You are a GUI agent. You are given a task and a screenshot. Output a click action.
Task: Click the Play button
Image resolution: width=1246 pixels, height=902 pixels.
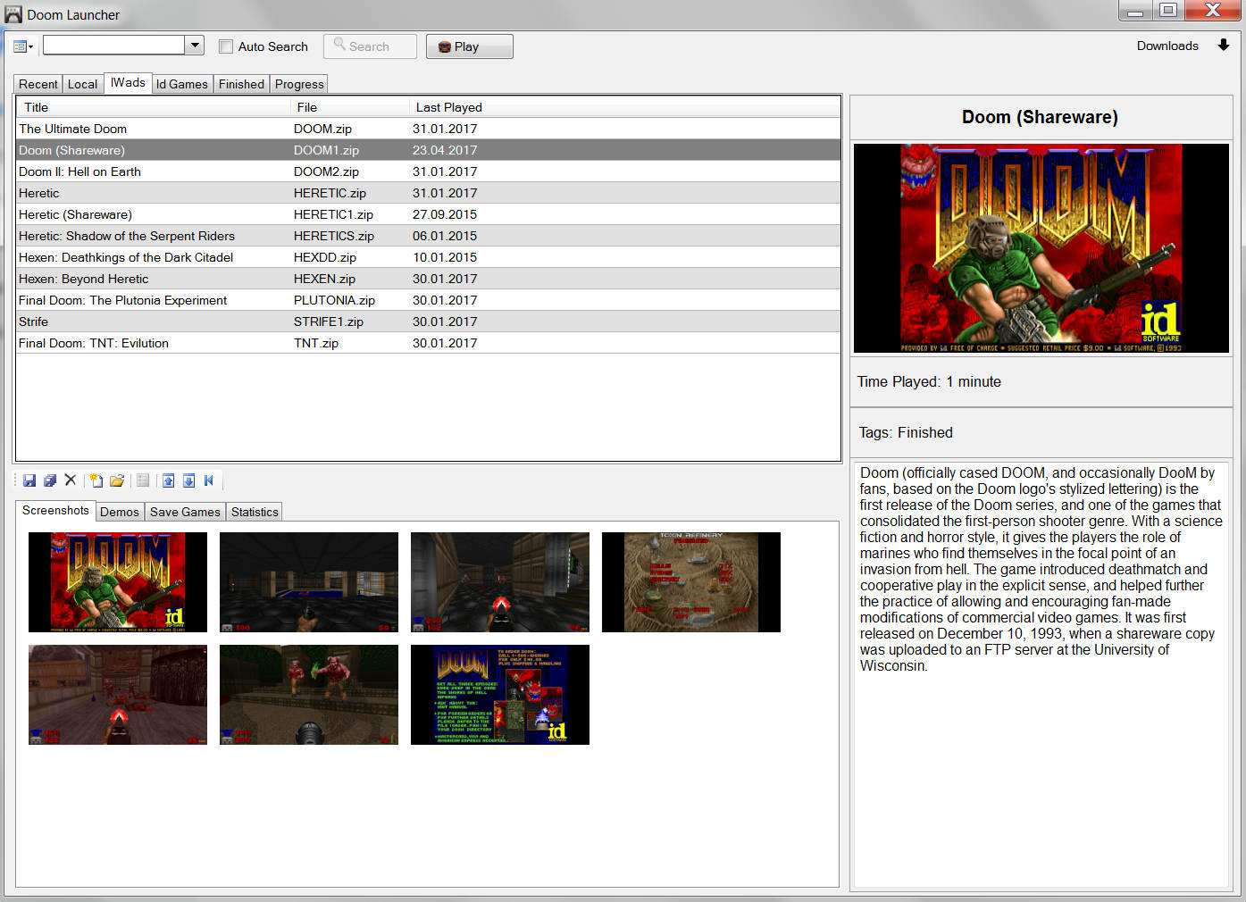click(x=470, y=46)
